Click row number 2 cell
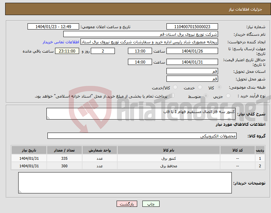 pos(260,166)
